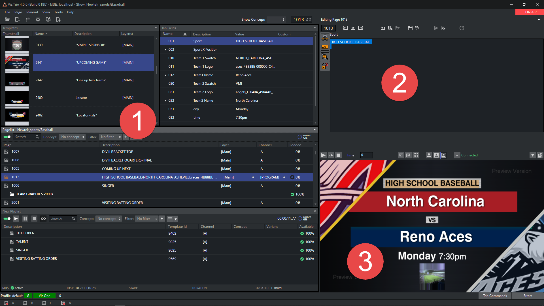Click the preview Time input field
544x306 pixels.
pos(366,155)
